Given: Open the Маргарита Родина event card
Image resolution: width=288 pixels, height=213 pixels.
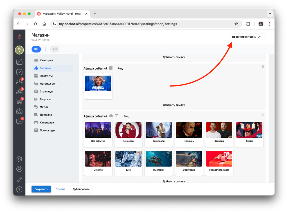Looking at the screenshot, I should tap(98, 86).
